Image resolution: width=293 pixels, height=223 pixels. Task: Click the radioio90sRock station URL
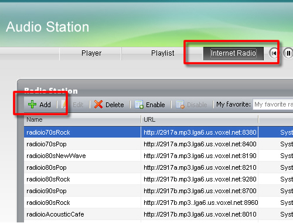(x=201, y=203)
